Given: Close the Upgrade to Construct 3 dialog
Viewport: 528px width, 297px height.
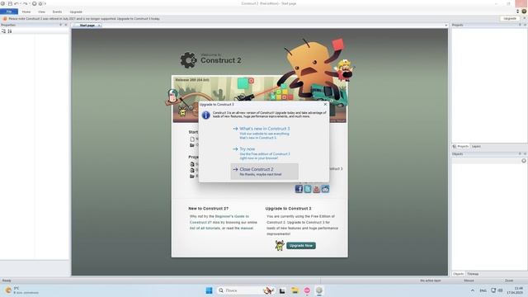Looking at the screenshot, I should pos(325,105).
